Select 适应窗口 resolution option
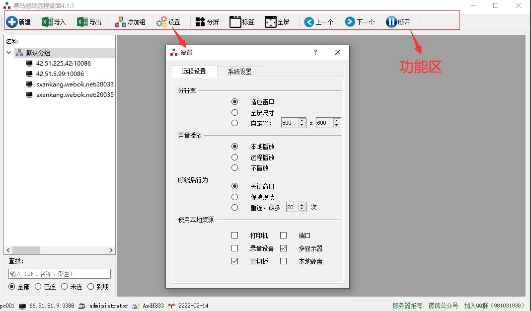 [234, 102]
